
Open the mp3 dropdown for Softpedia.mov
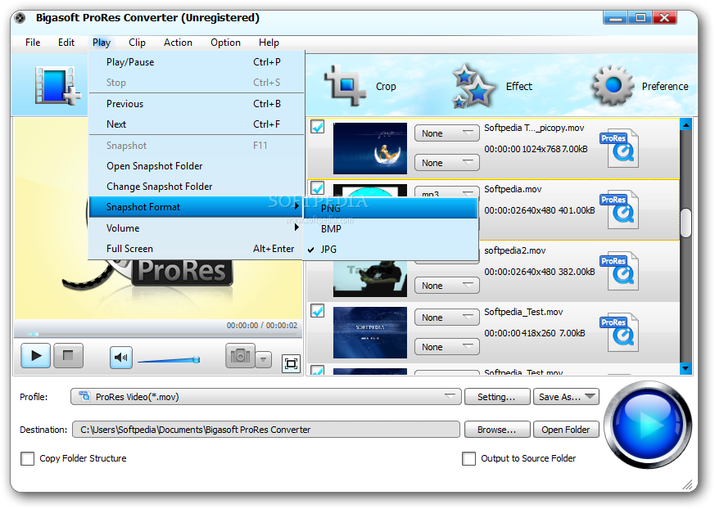pyautogui.click(x=447, y=191)
